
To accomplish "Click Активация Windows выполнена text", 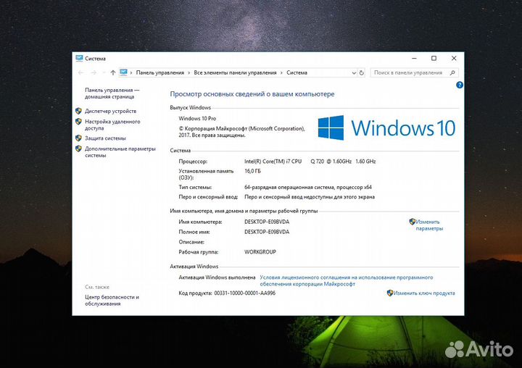I will pyautogui.click(x=217, y=277).
